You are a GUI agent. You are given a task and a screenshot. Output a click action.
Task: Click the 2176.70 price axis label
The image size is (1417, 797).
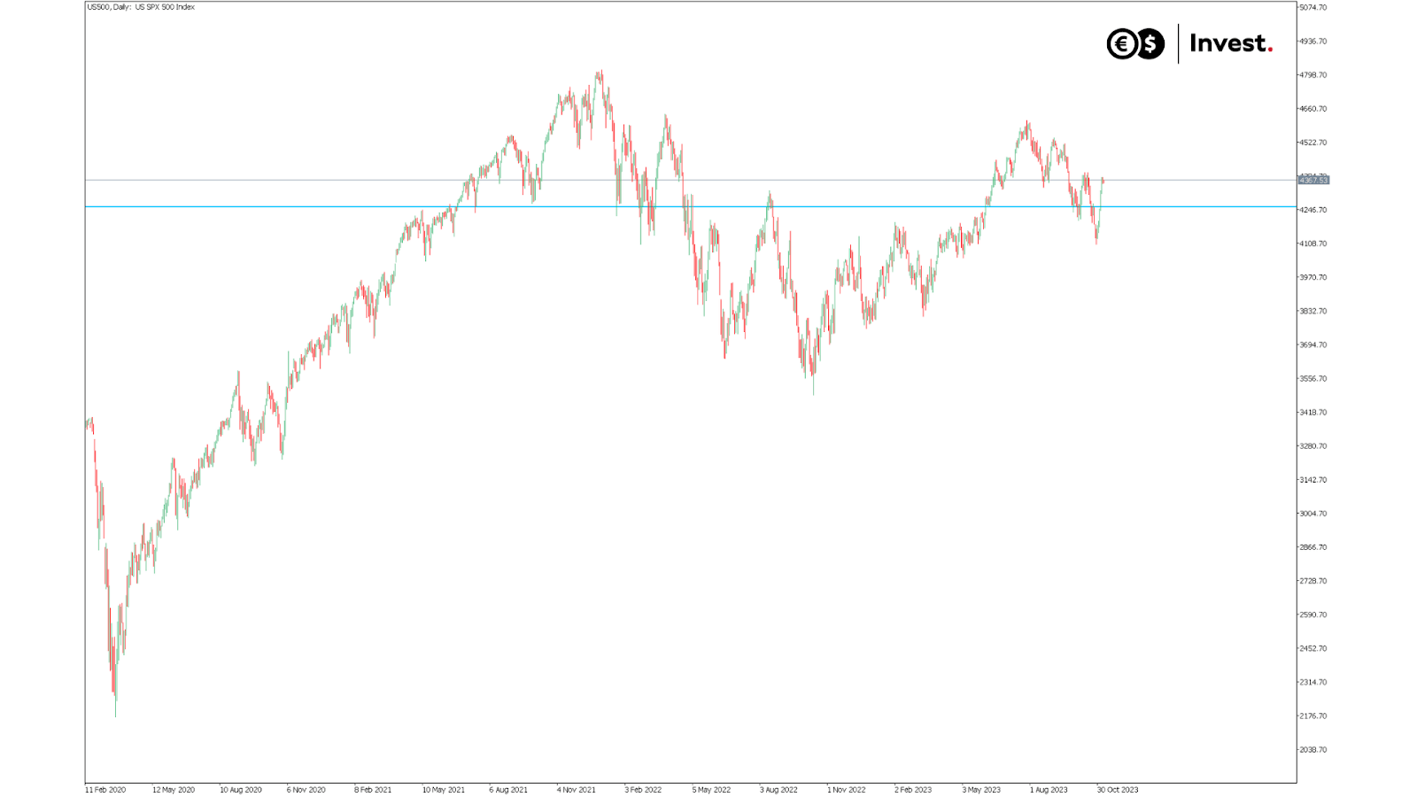[1312, 716]
